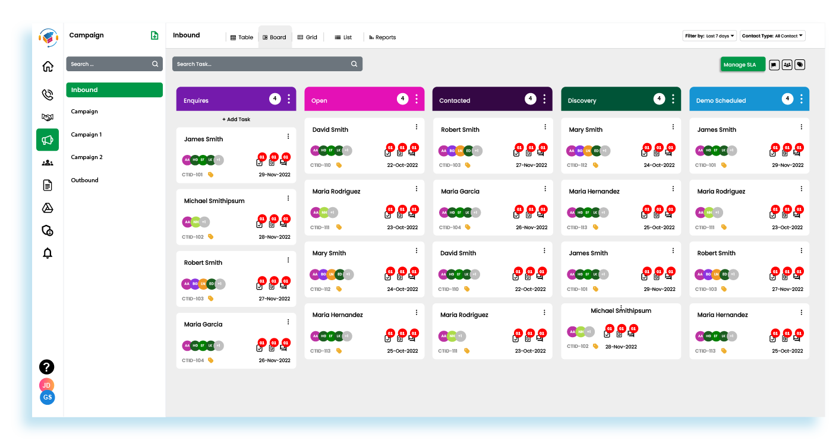Click Add Task under Enquiries

point(236,119)
